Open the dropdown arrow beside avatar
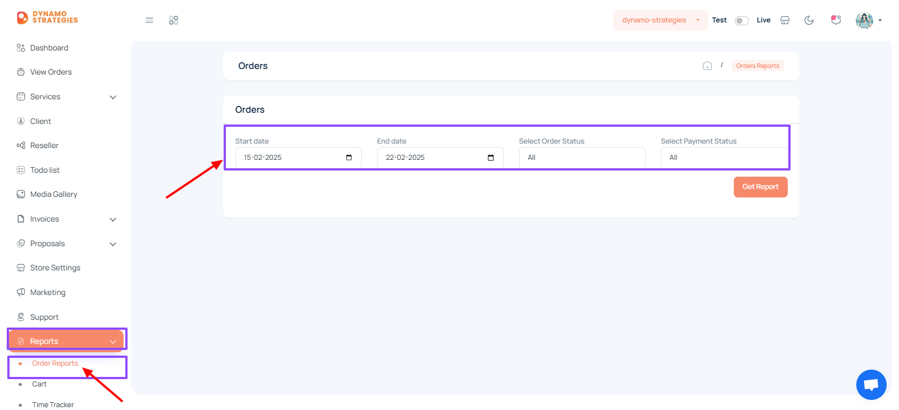Image resolution: width=899 pixels, height=410 pixels. [880, 20]
